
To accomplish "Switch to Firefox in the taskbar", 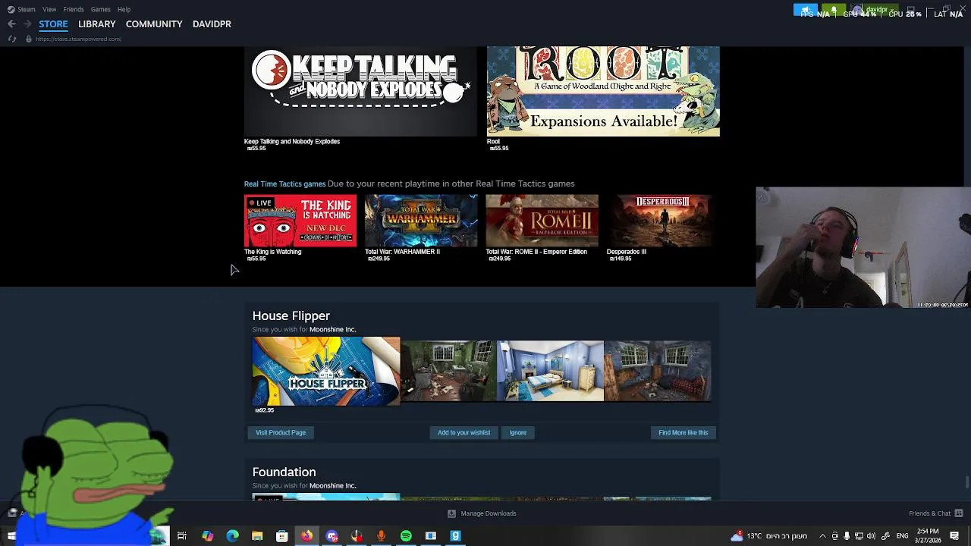I will click(x=306, y=536).
